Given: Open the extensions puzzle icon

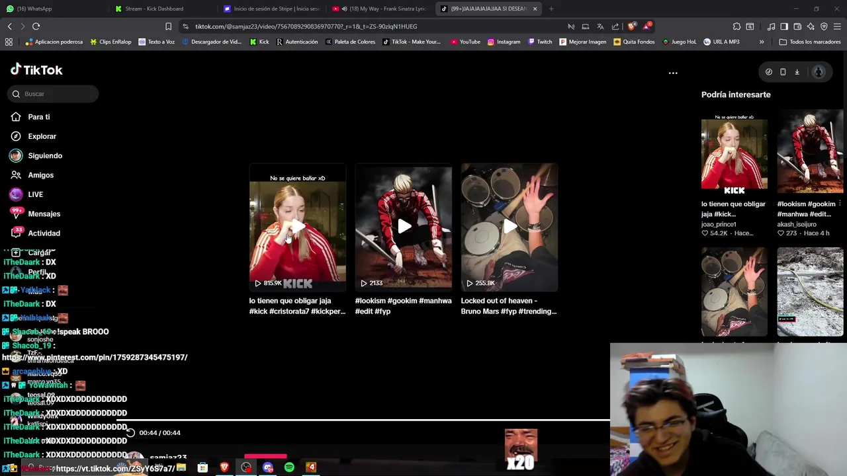Looking at the screenshot, I should coord(736,26).
